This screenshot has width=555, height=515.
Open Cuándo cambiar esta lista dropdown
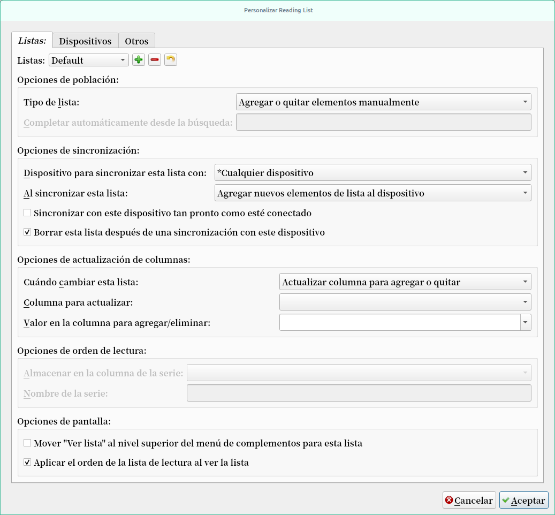(x=405, y=282)
